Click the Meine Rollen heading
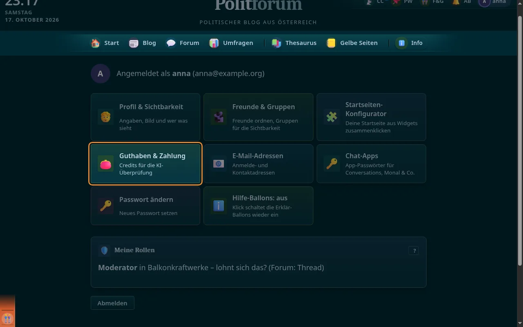This screenshot has height=327, width=523. (134, 250)
